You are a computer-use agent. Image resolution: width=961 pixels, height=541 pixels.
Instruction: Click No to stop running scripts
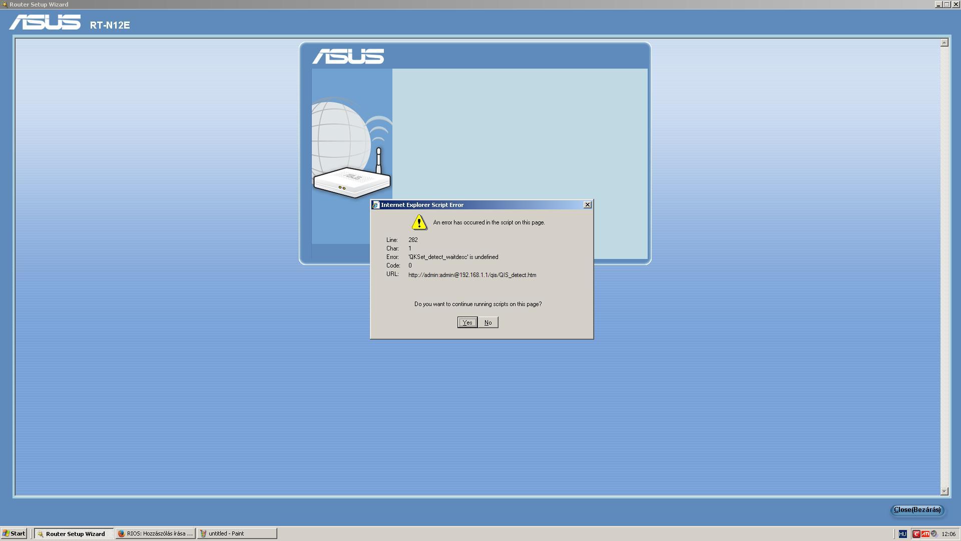(x=488, y=323)
